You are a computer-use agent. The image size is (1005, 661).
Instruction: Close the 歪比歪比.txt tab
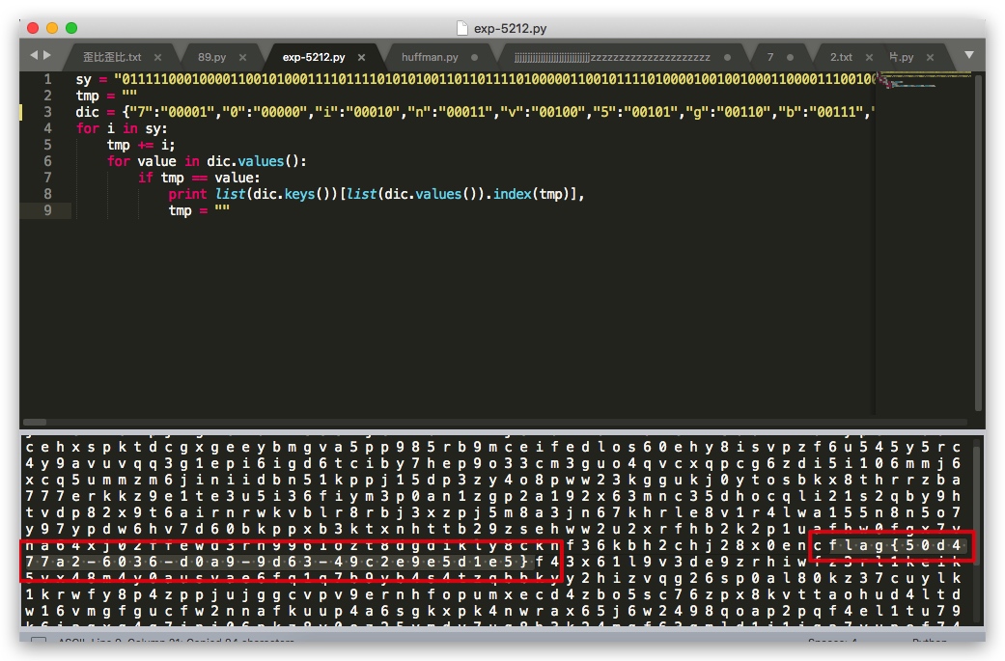tap(157, 58)
